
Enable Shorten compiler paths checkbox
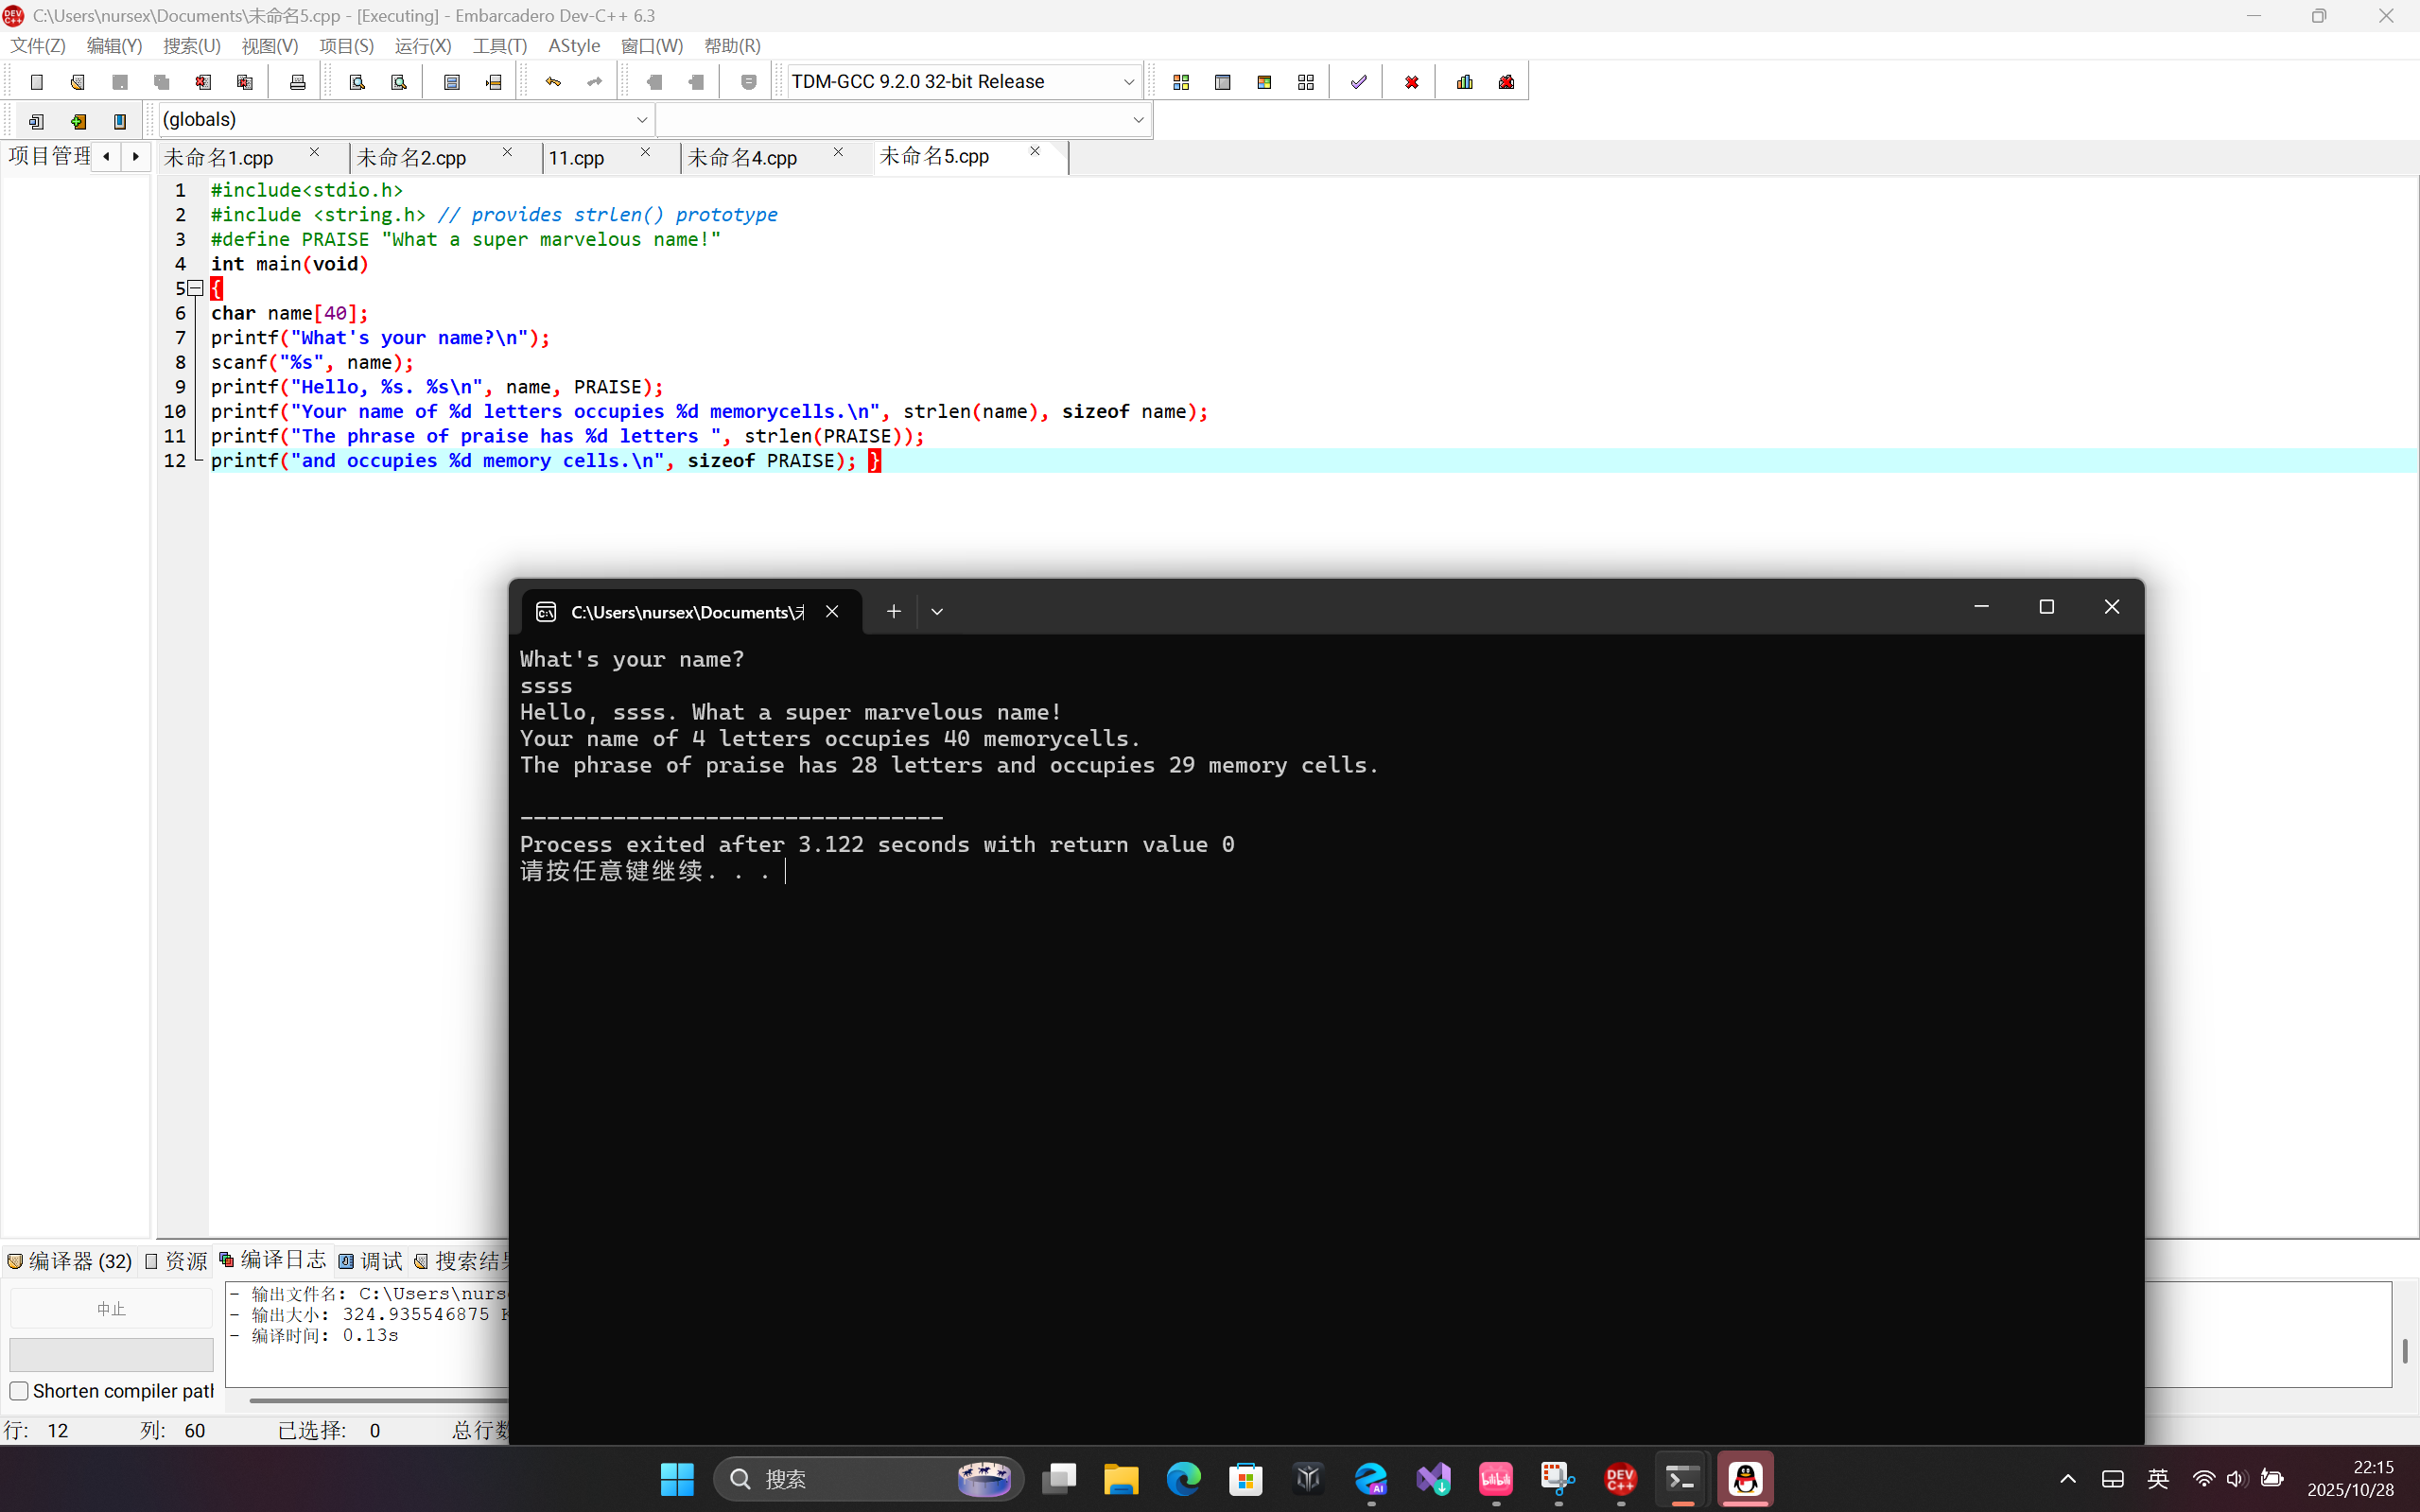[19, 1391]
